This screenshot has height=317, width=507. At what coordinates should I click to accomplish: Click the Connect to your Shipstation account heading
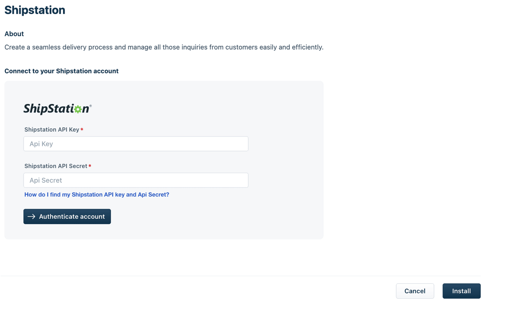[61, 71]
